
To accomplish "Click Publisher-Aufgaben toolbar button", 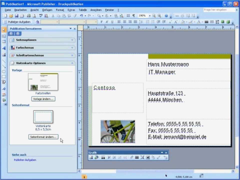I will click(x=17, y=22).
